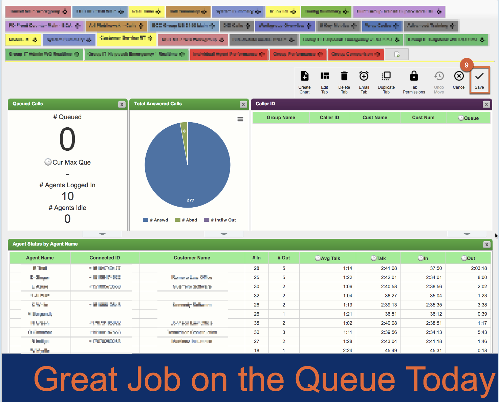Click the Email Tab clock icon
Viewport: 499px width, 402px height.
[x=364, y=76]
